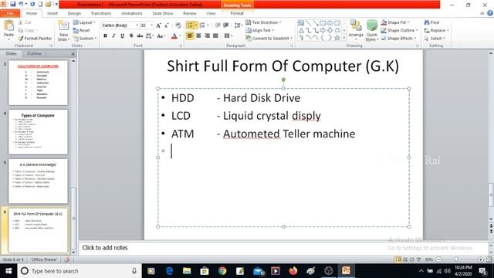Open the Find dialog
This screenshot has width=494, height=278.
431,22
